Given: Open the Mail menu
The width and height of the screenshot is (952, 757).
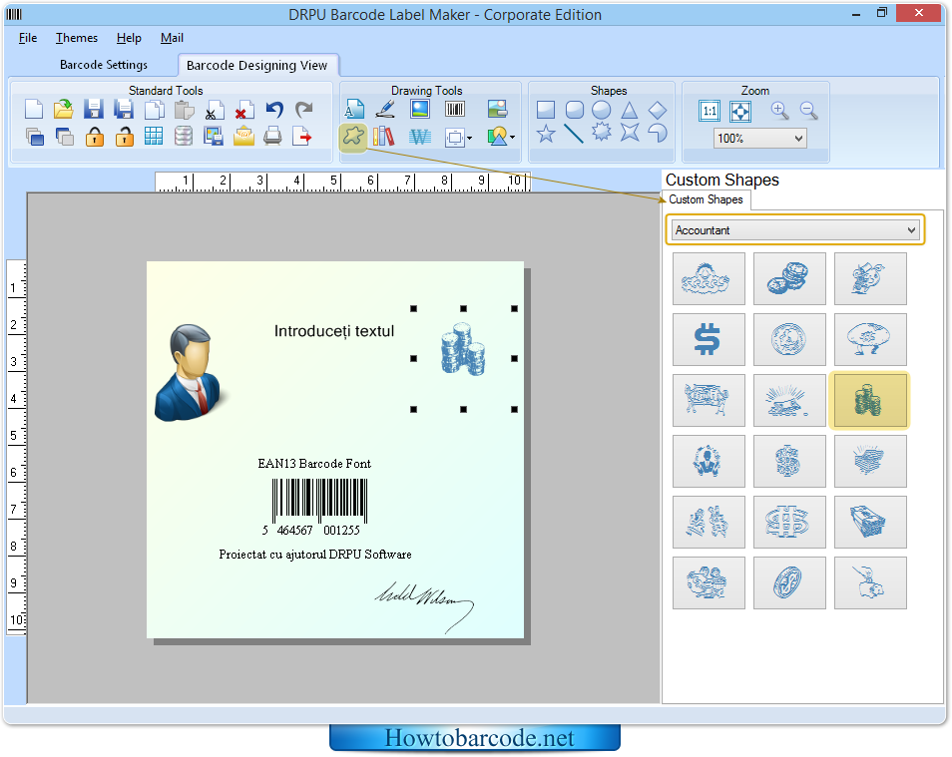Looking at the screenshot, I should pos(172,38).
